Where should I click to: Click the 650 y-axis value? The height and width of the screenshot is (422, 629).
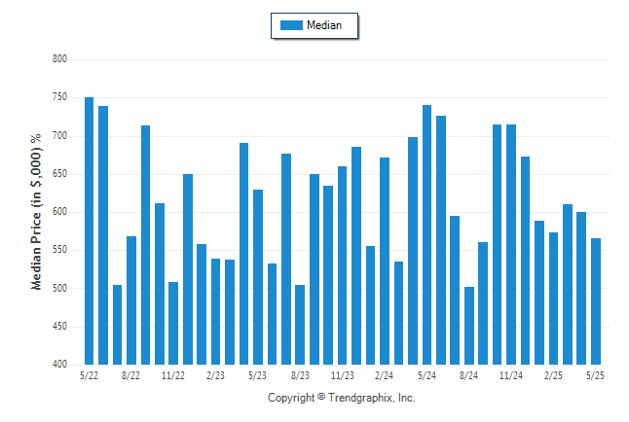tap(59, 174)
